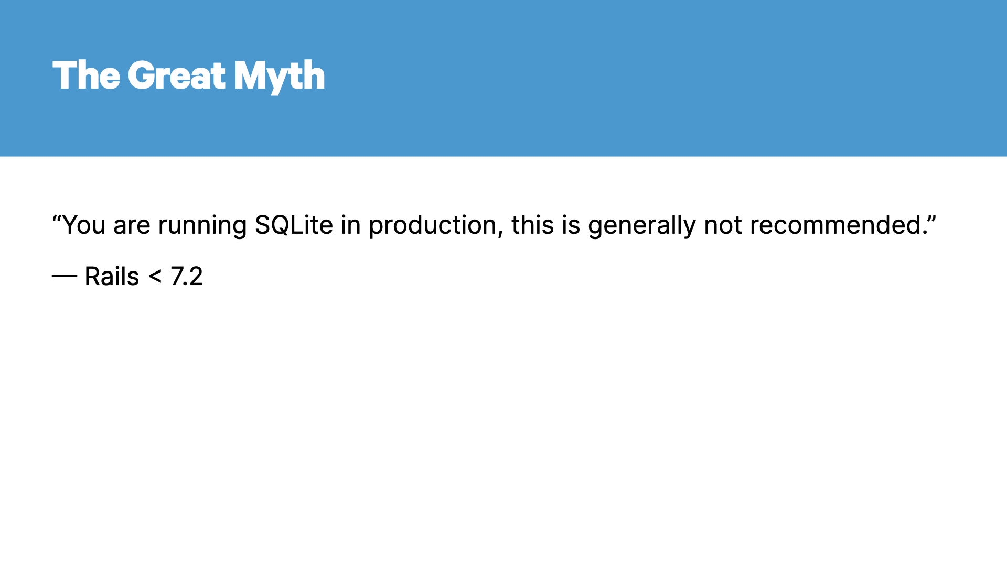Click the em dash before 'Rails'
The height and width of the screenshot is (566, 1007).
[65, 276]
